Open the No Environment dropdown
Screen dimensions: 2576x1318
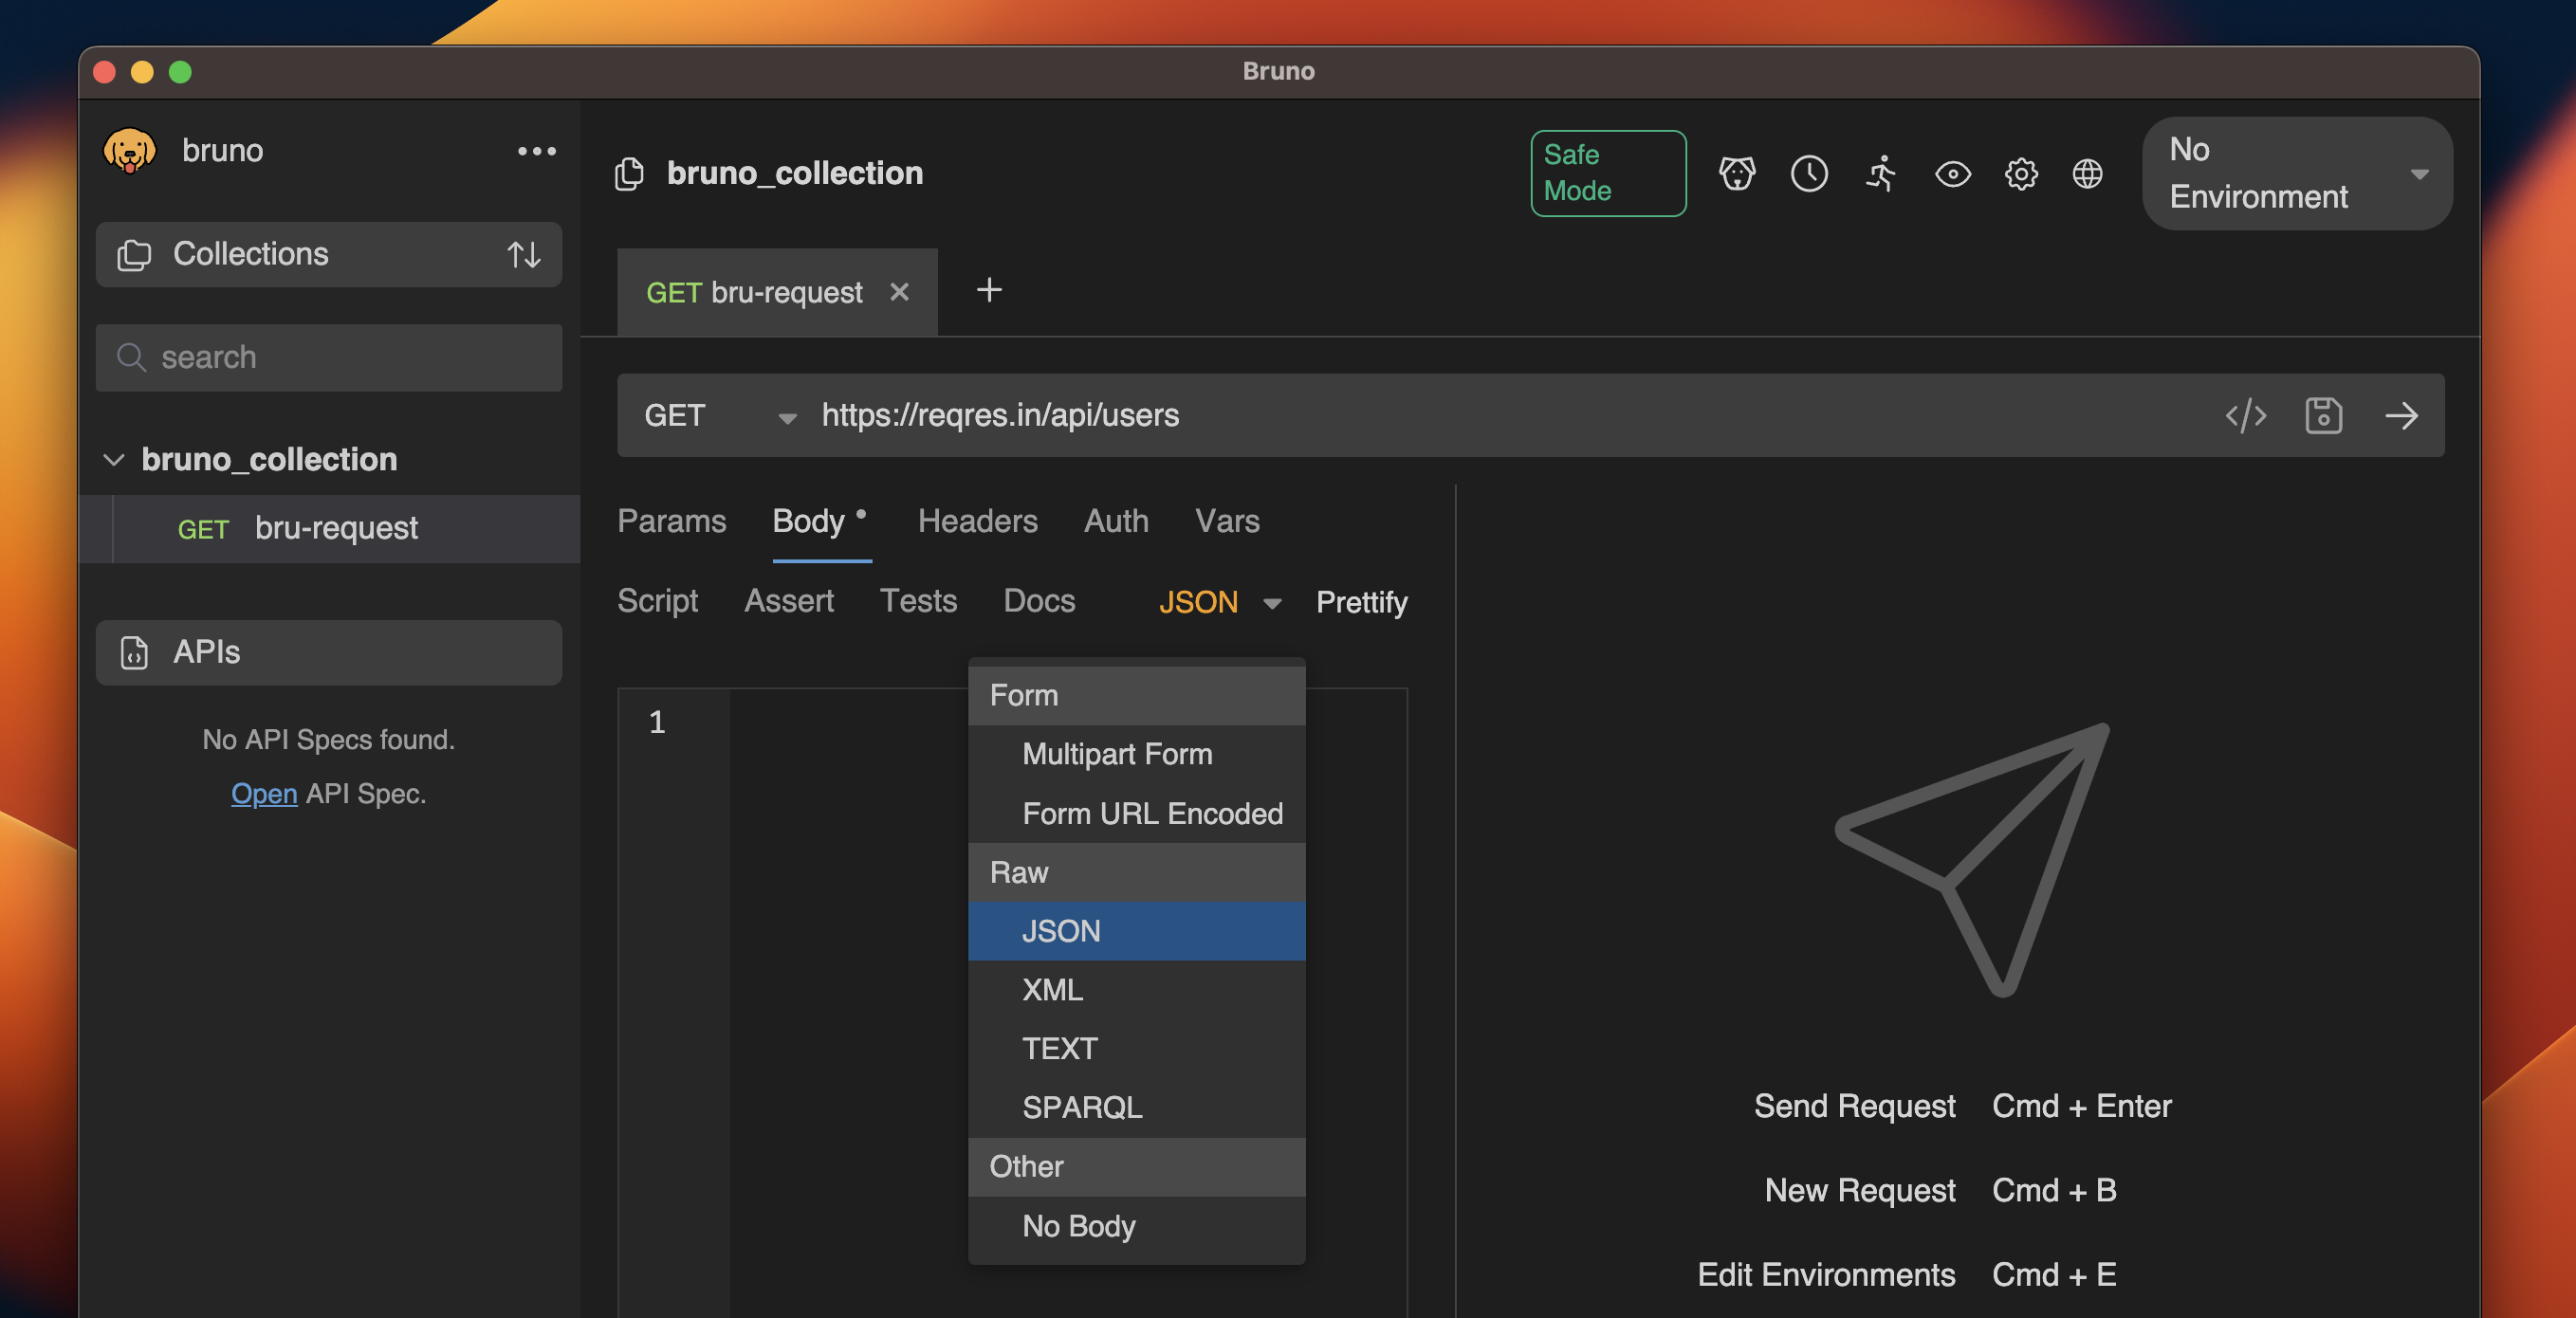pyautogui.click(x=2296, y=173)
